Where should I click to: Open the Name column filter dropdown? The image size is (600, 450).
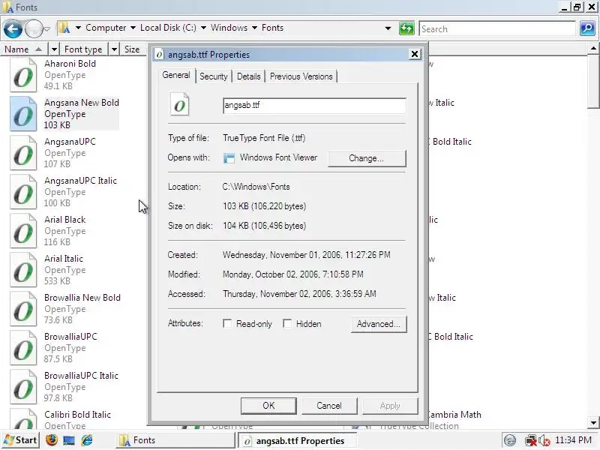pyautogui.click(x=54, y=49)
